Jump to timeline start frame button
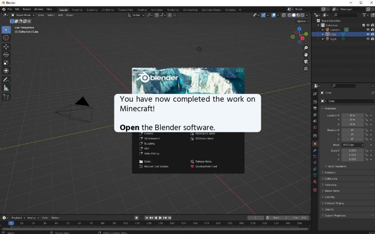This screenshot has width=375, height=234. click(x=146, y=218)
